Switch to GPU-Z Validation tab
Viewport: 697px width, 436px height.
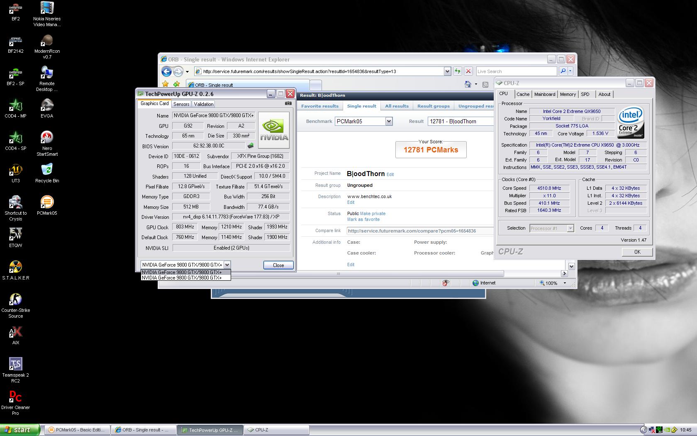click(203, 104)
